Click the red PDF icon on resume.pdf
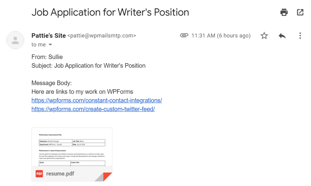The width and height of the screenshot is (311, 186). (39, 173)
